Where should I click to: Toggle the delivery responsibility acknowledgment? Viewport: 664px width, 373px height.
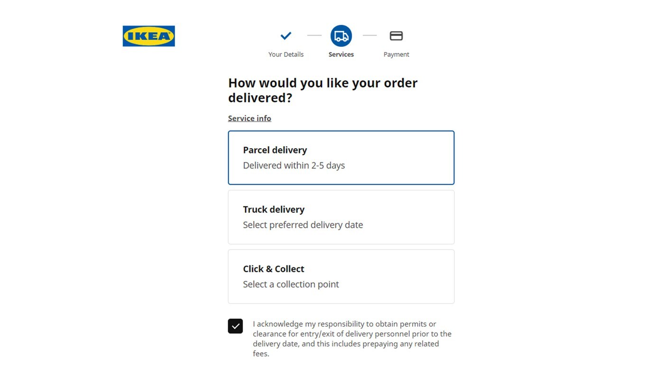point(235,326)
